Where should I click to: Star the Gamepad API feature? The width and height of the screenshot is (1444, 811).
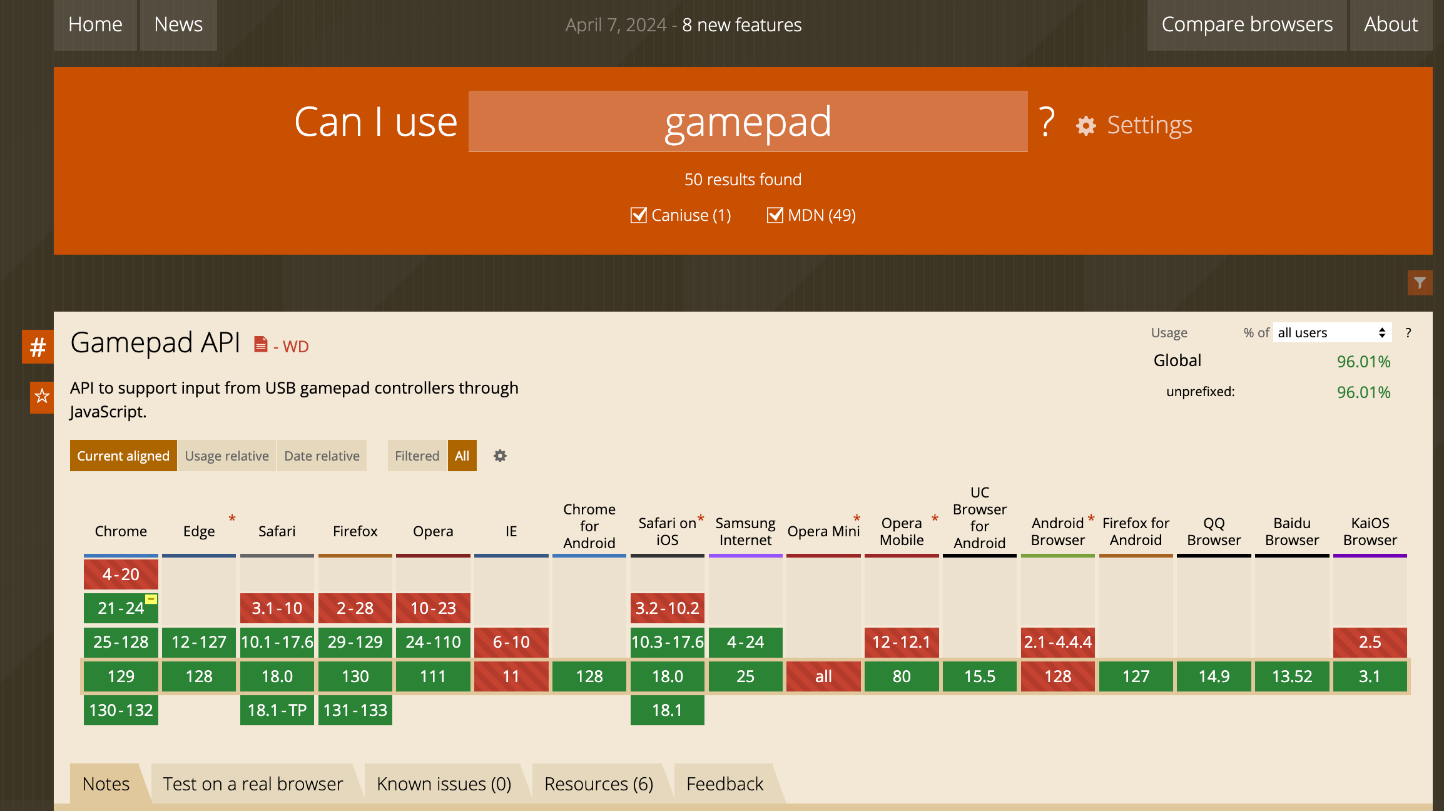point(42,396)
